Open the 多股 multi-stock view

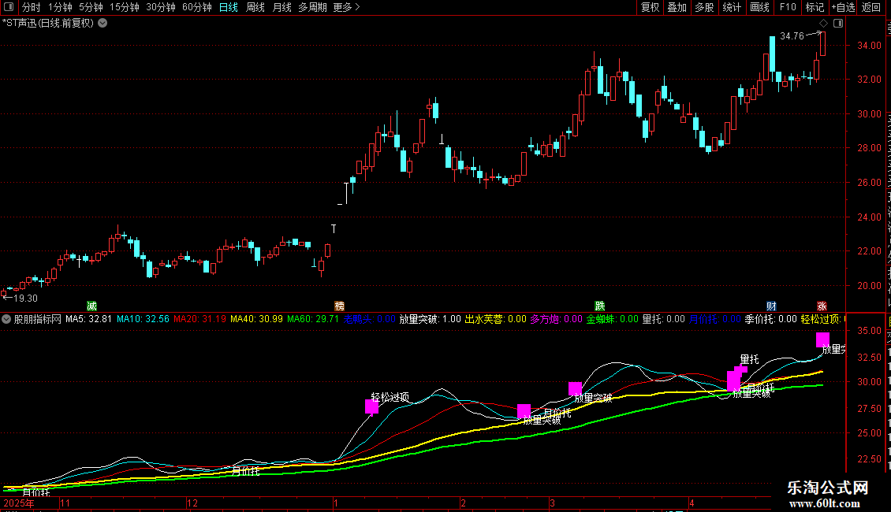(x=705, y=7)
